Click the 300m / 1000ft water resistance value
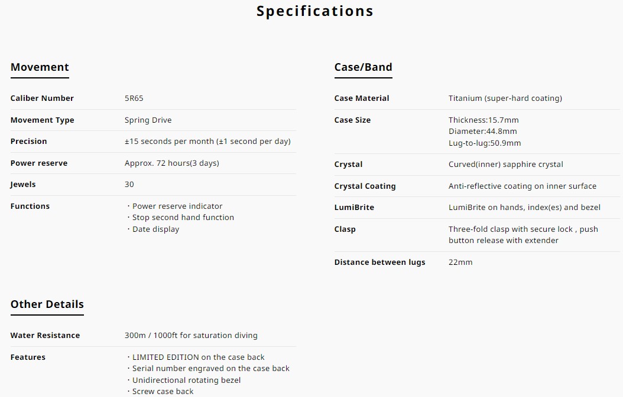Image resolution: width=623 pixels, height=397 pixels. pyautogui.click(x=191, y=336)
